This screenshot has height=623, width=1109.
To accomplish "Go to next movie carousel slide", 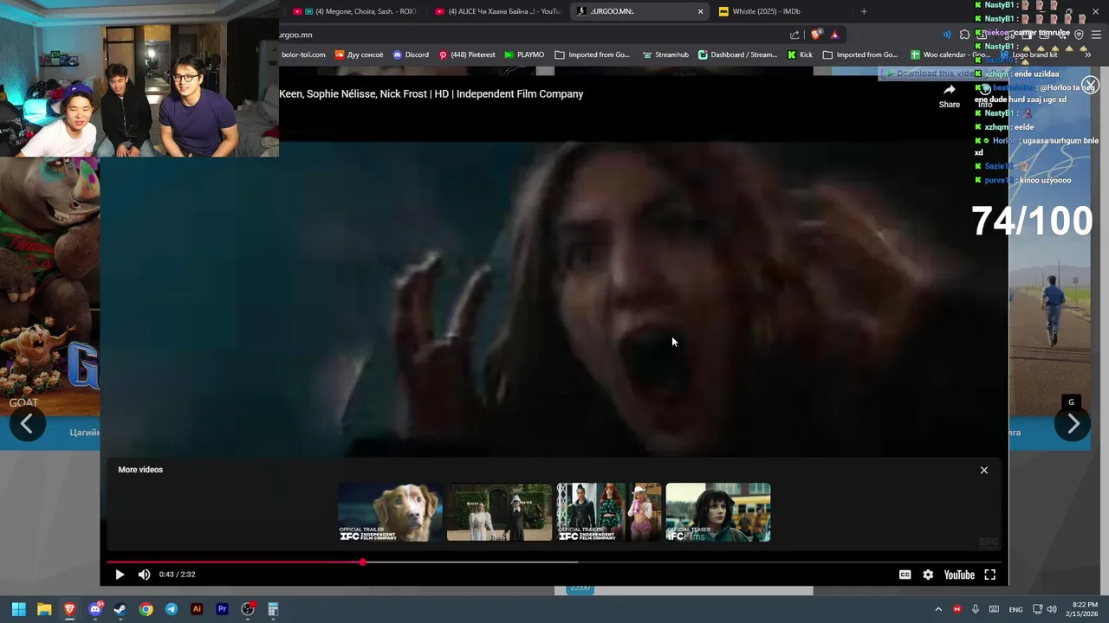I will tap(1073, 424).
